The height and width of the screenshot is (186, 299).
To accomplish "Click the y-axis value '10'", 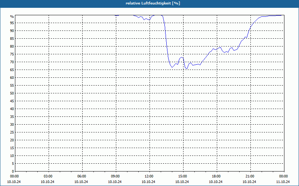I will [x=12, y=156].
